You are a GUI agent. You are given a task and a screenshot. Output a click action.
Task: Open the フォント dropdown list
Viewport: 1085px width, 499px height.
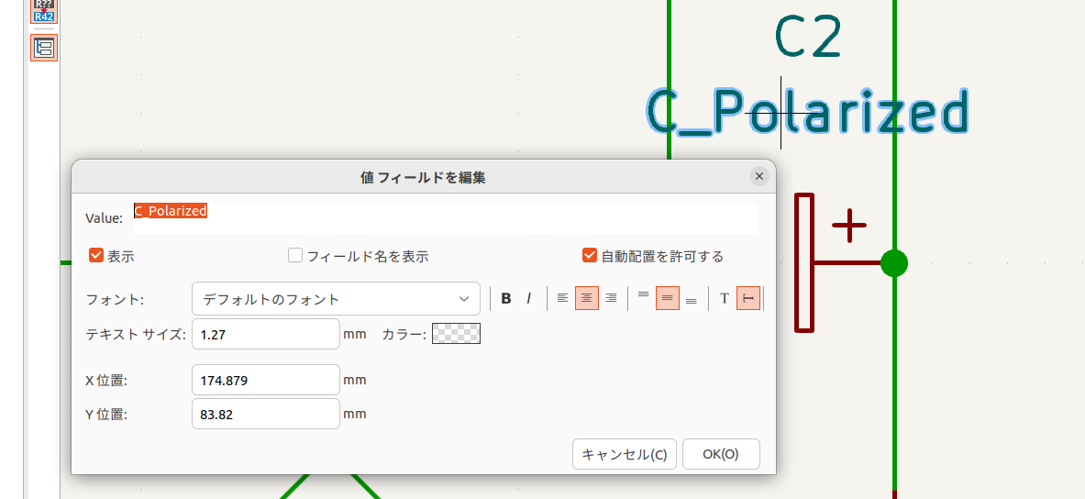336,299
